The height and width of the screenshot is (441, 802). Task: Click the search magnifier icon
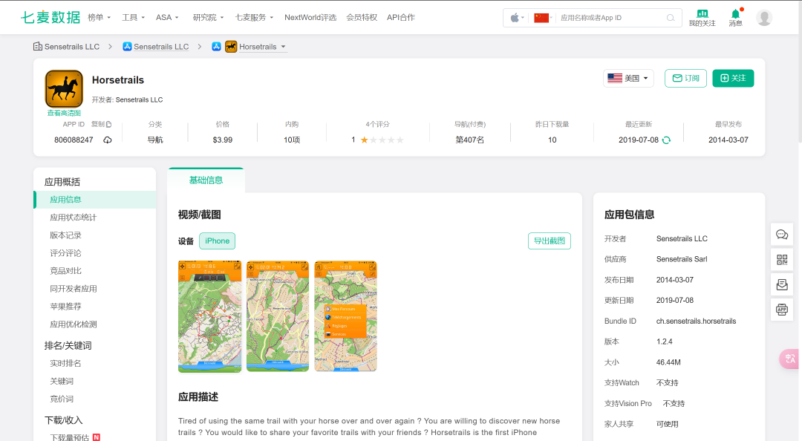click(670, 18)
